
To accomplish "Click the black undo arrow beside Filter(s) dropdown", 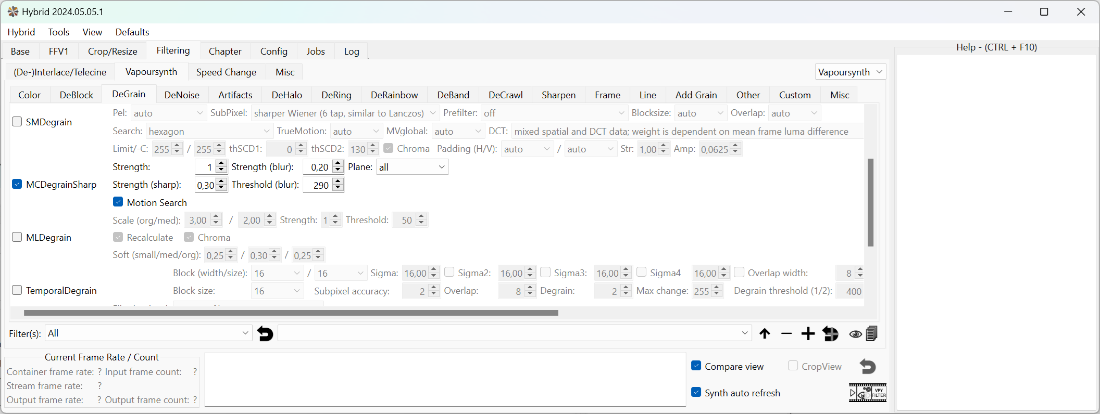I will (265, 334).
